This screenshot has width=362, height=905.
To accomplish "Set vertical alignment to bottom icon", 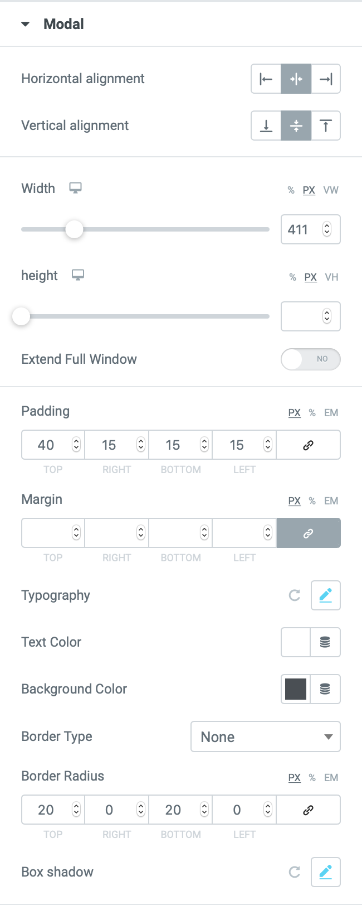I will coord(266,126).
